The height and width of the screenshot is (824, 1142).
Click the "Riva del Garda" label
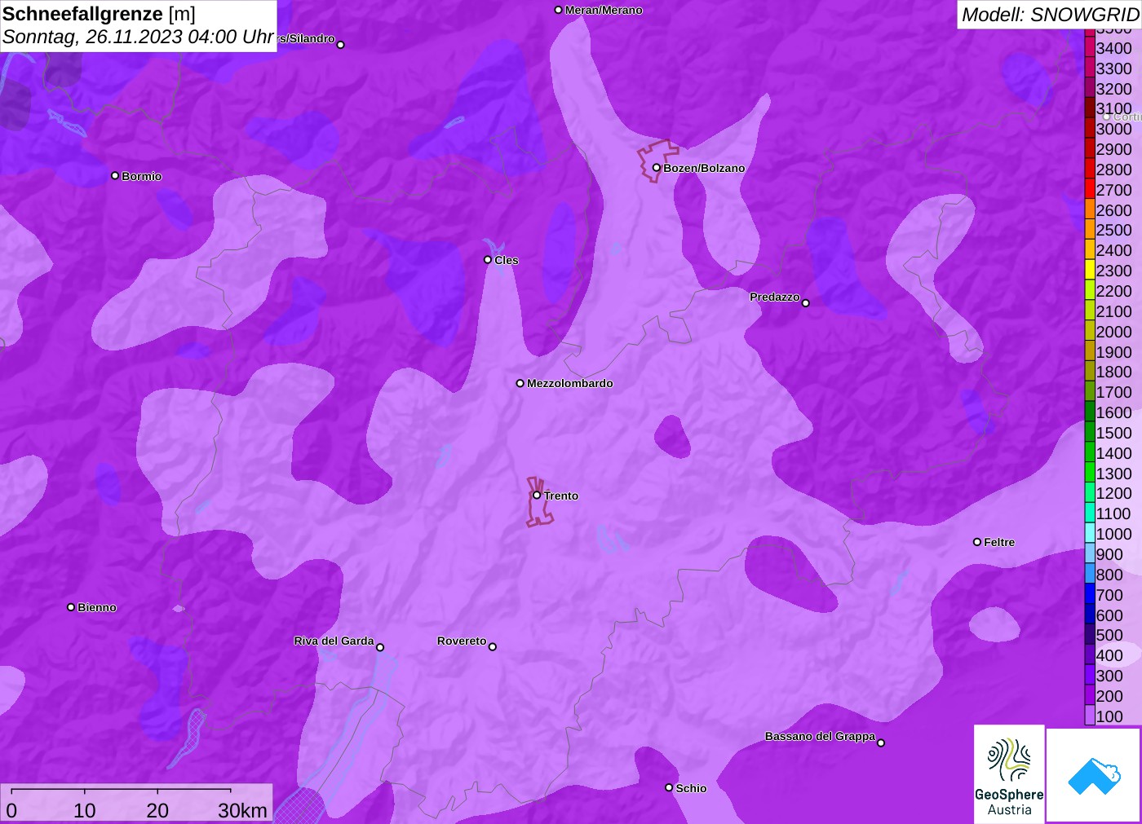(x=334, y=641)
